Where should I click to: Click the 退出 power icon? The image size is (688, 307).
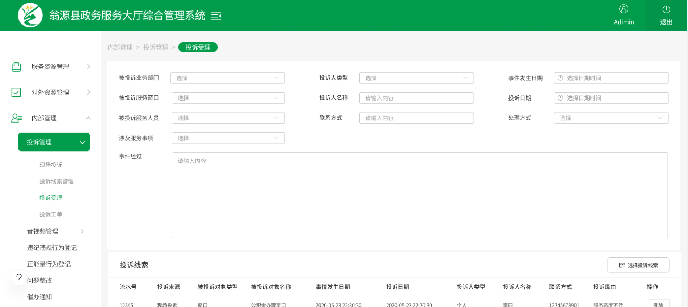[666, 9]
